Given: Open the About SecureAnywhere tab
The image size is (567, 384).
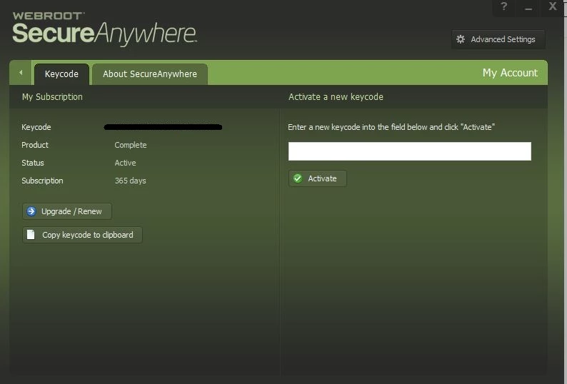Looking at the screenshot, I should click(150, 74).
